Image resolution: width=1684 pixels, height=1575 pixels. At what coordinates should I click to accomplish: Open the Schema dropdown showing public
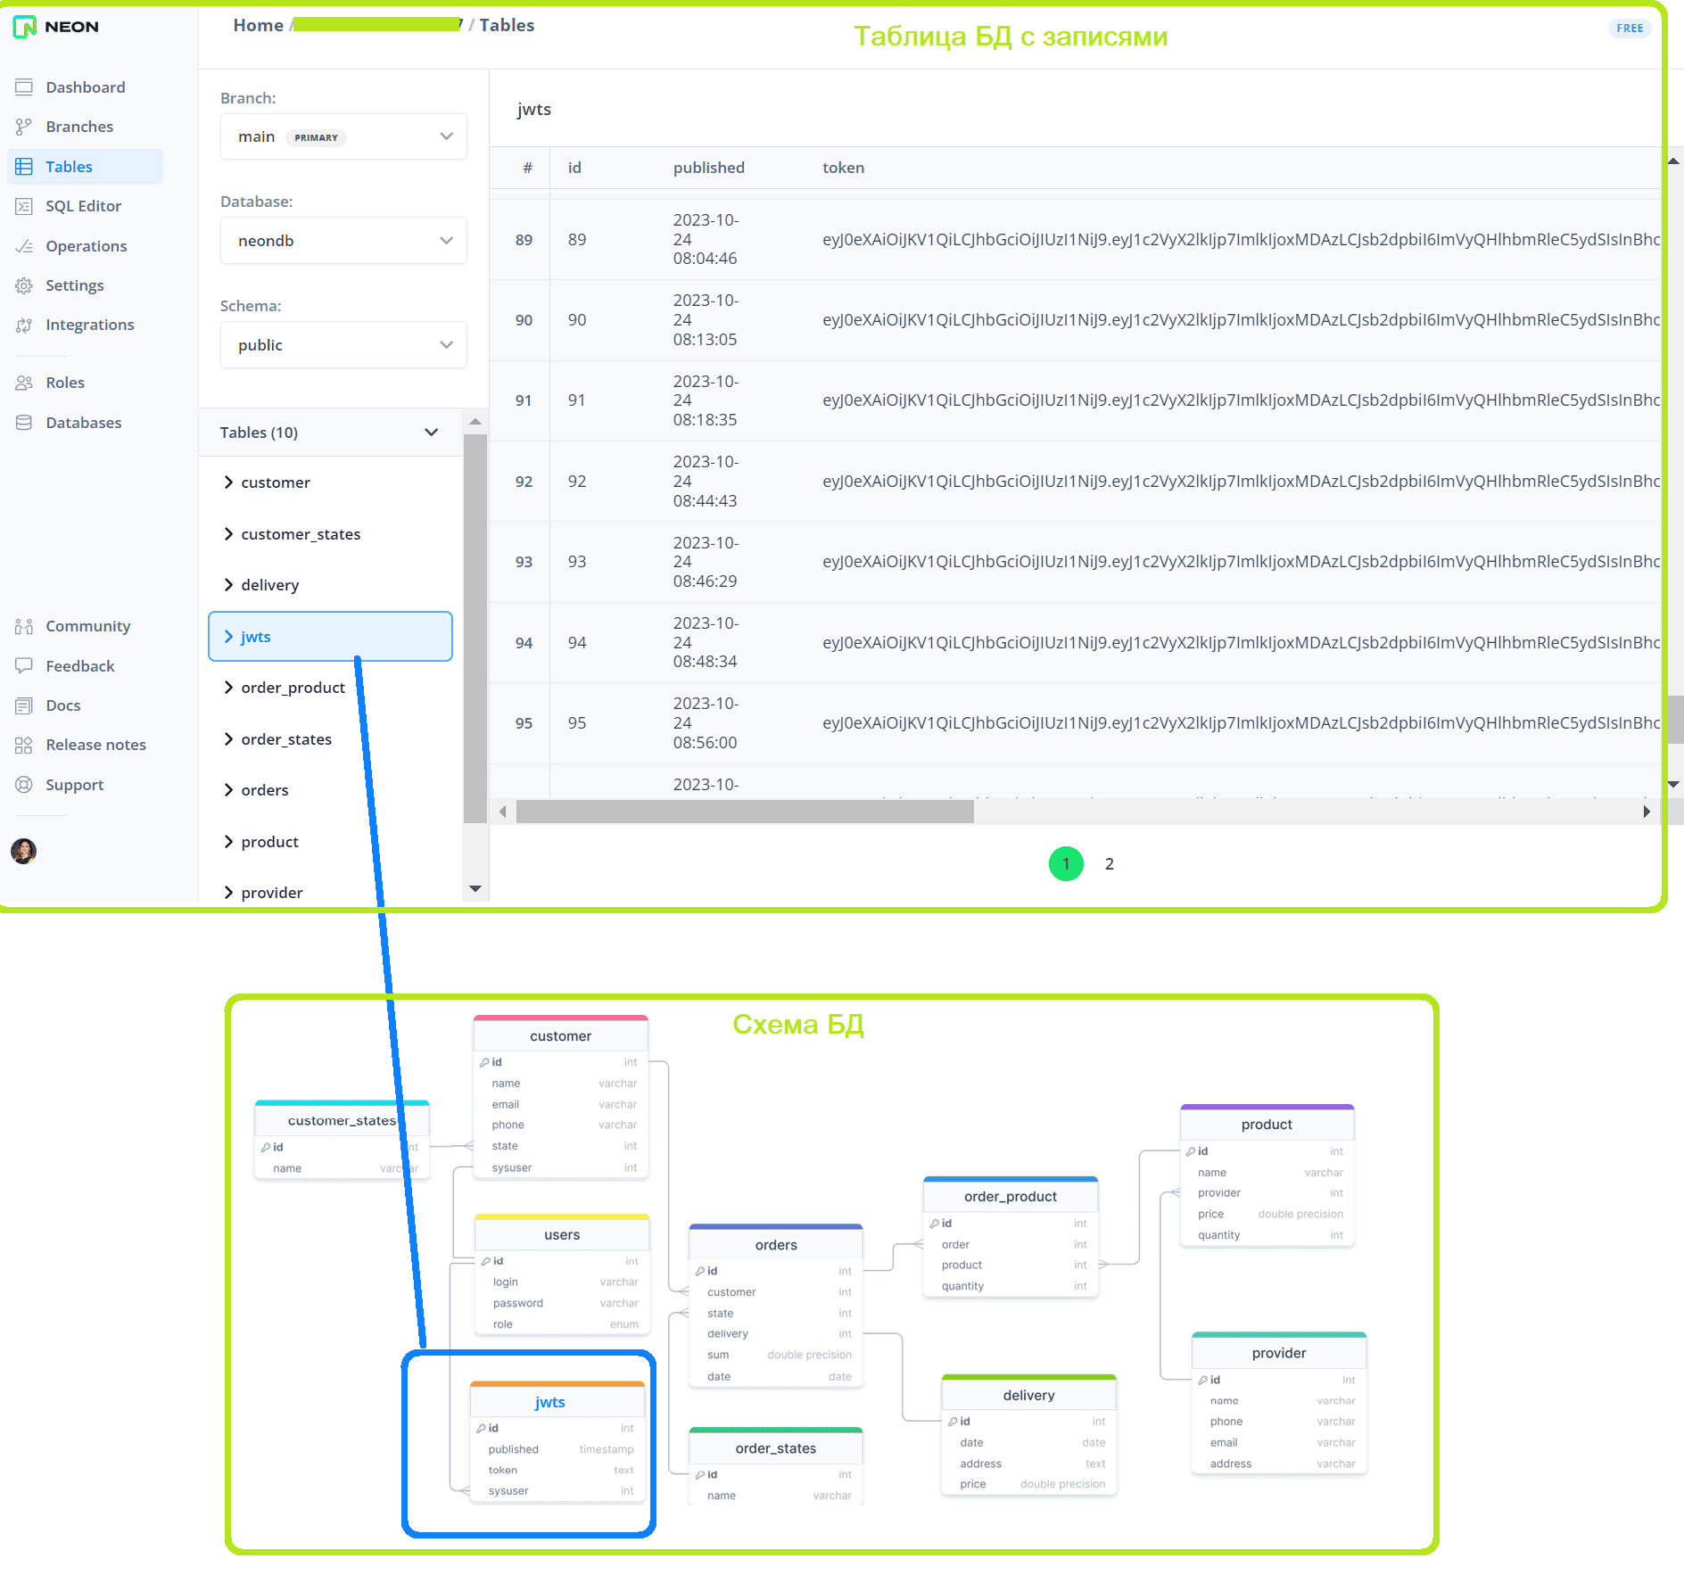coord(343,345)
